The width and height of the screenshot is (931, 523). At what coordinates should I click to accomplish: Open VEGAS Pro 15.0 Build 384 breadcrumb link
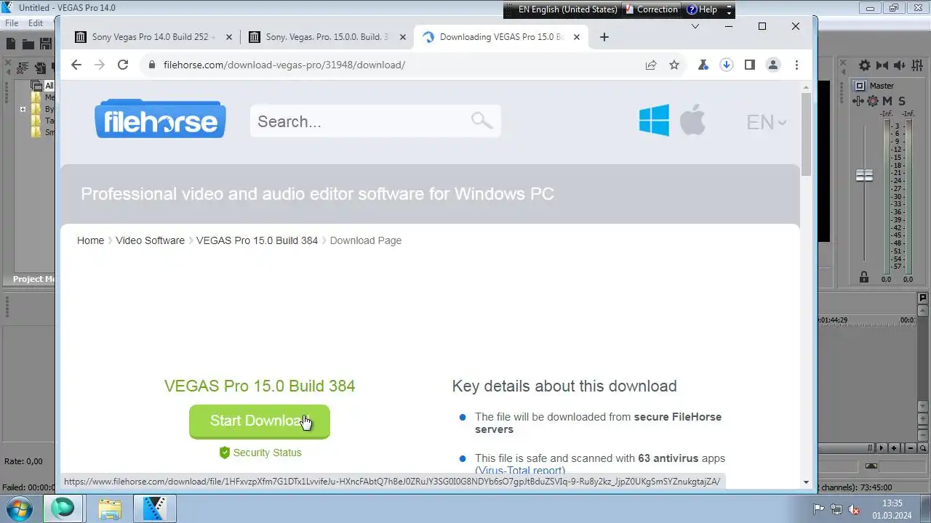click(257, 240)
